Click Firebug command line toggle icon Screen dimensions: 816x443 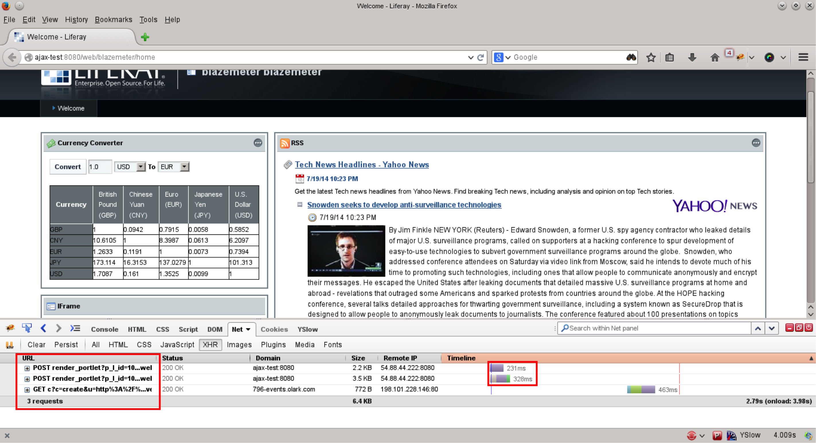point(75,328)
